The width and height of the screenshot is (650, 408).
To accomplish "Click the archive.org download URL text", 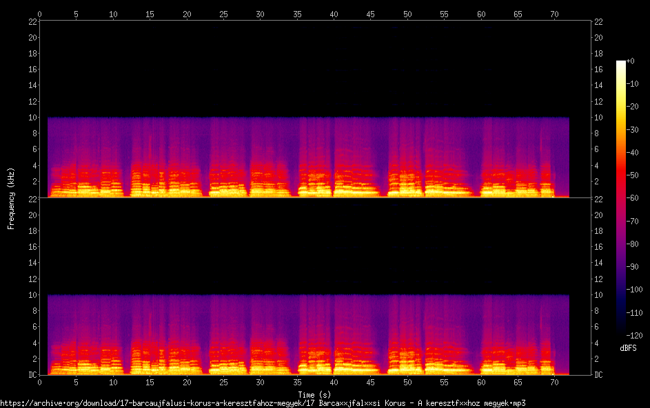I will tap(263, 403).
